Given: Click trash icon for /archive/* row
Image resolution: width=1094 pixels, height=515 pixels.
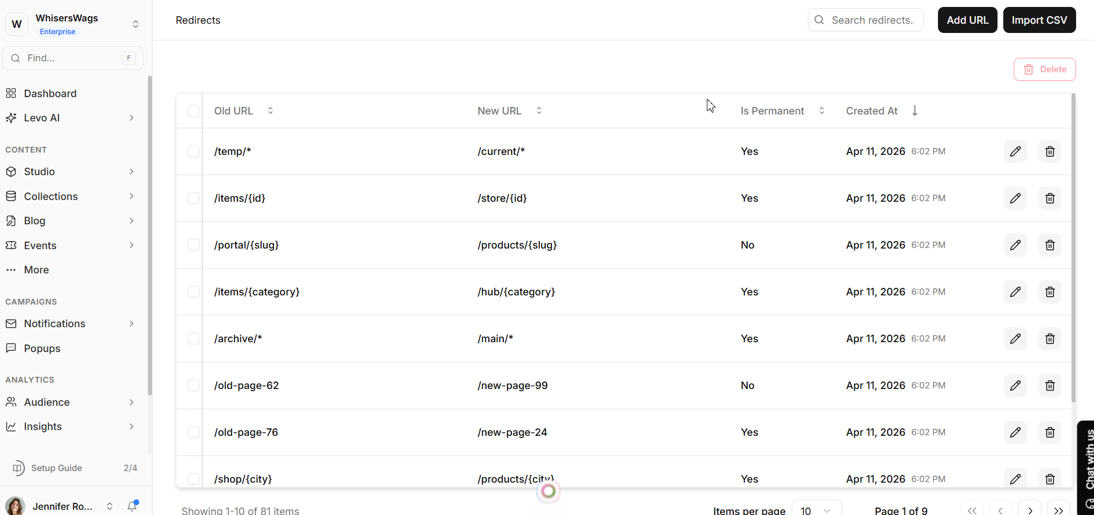Looking at the screenshot, I should point(1050,339).
